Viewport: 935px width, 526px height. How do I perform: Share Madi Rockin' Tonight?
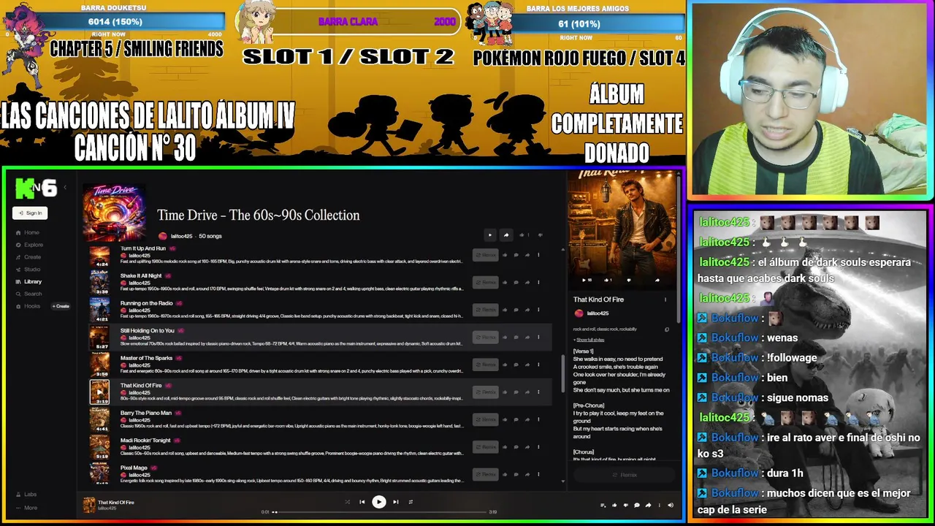[527, 447]
